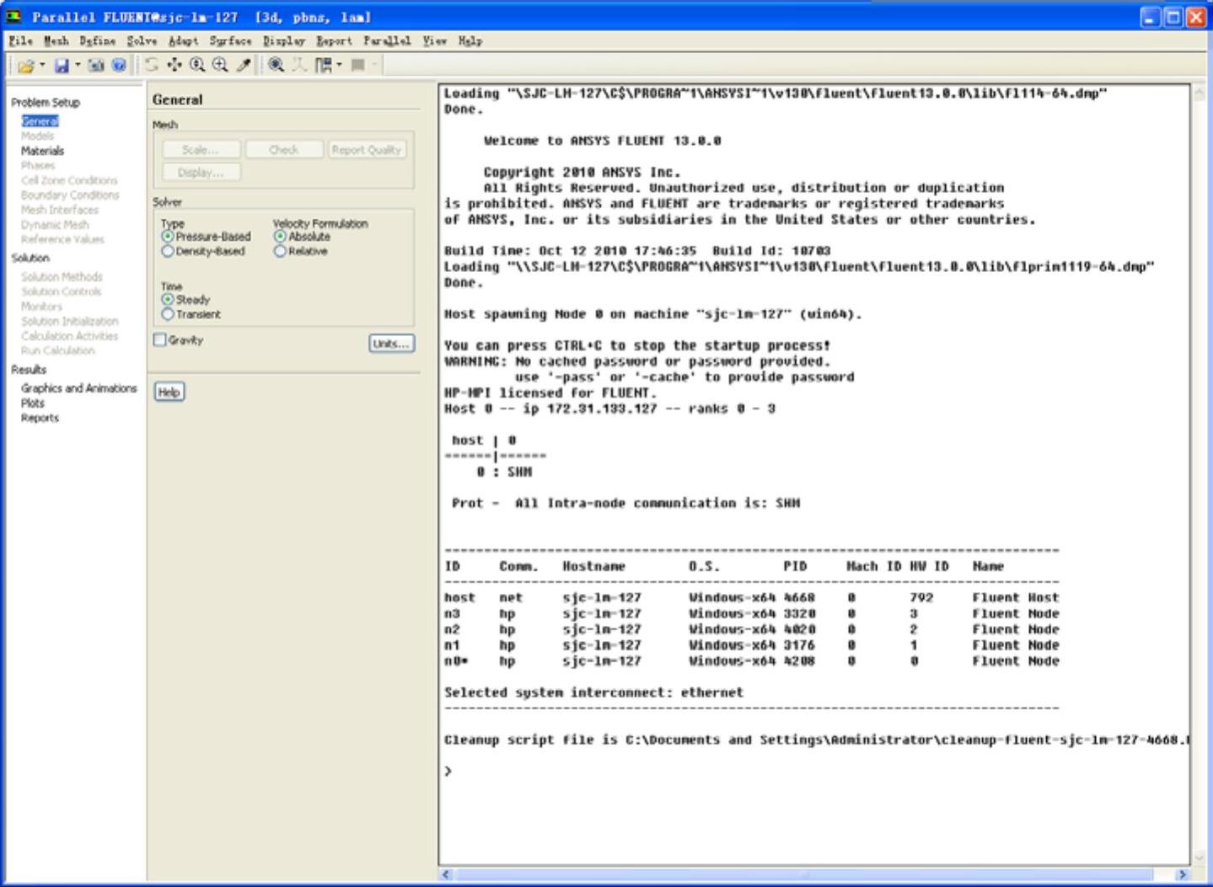Open the window layout dropdown arrow

click(340, 65)
